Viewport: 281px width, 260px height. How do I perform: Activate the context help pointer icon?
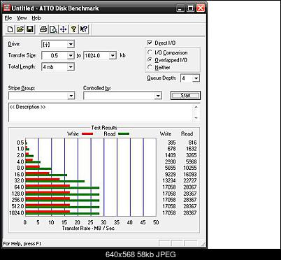[x=84, y=29]
